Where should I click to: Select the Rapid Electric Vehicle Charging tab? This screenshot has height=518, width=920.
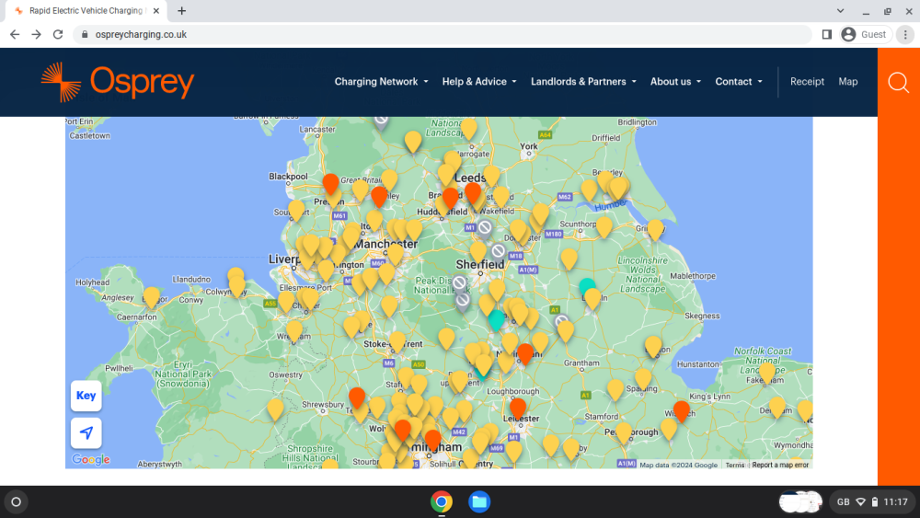pyautogui.click(x=85, y=10)
